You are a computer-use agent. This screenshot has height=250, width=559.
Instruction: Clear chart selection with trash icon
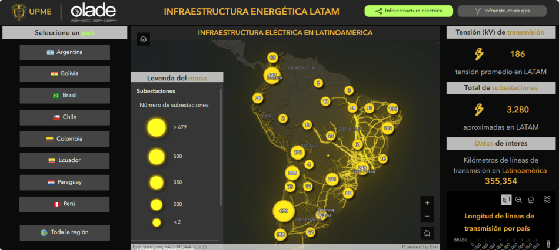click(x=531, y=200)
